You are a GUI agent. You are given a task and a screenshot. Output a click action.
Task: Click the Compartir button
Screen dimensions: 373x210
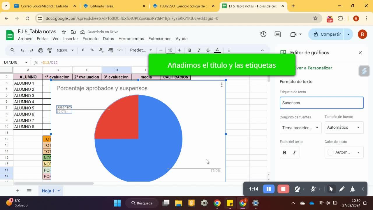[x=327, y=34]
